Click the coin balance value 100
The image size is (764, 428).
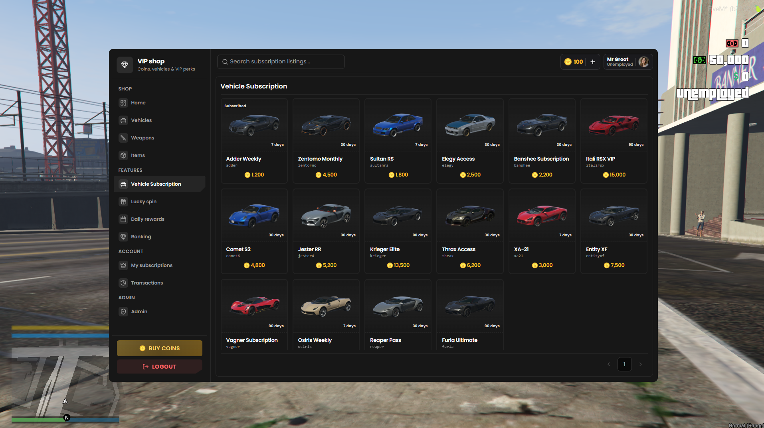click(x=578, y=62)
